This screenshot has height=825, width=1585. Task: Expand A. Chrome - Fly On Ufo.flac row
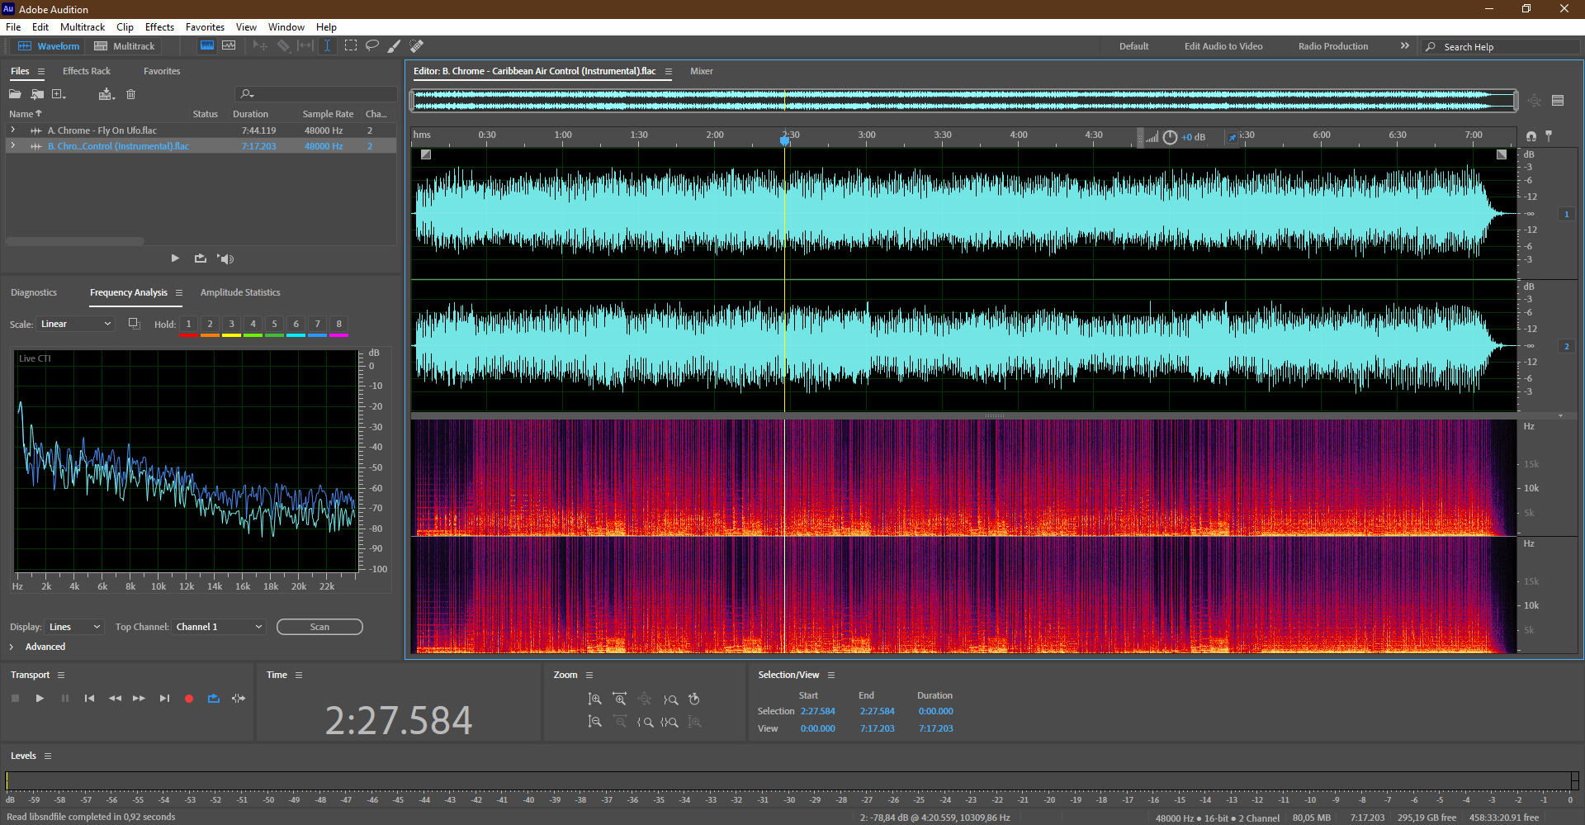(x=12, y=130)
